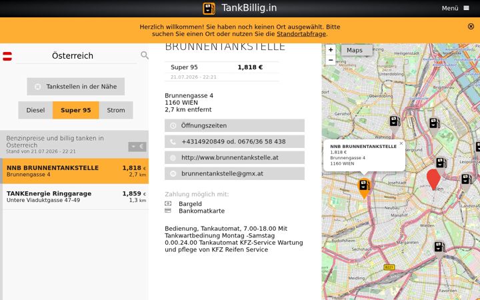
Task: Click the station marker near Währing
Action: (x=395, y=124)
